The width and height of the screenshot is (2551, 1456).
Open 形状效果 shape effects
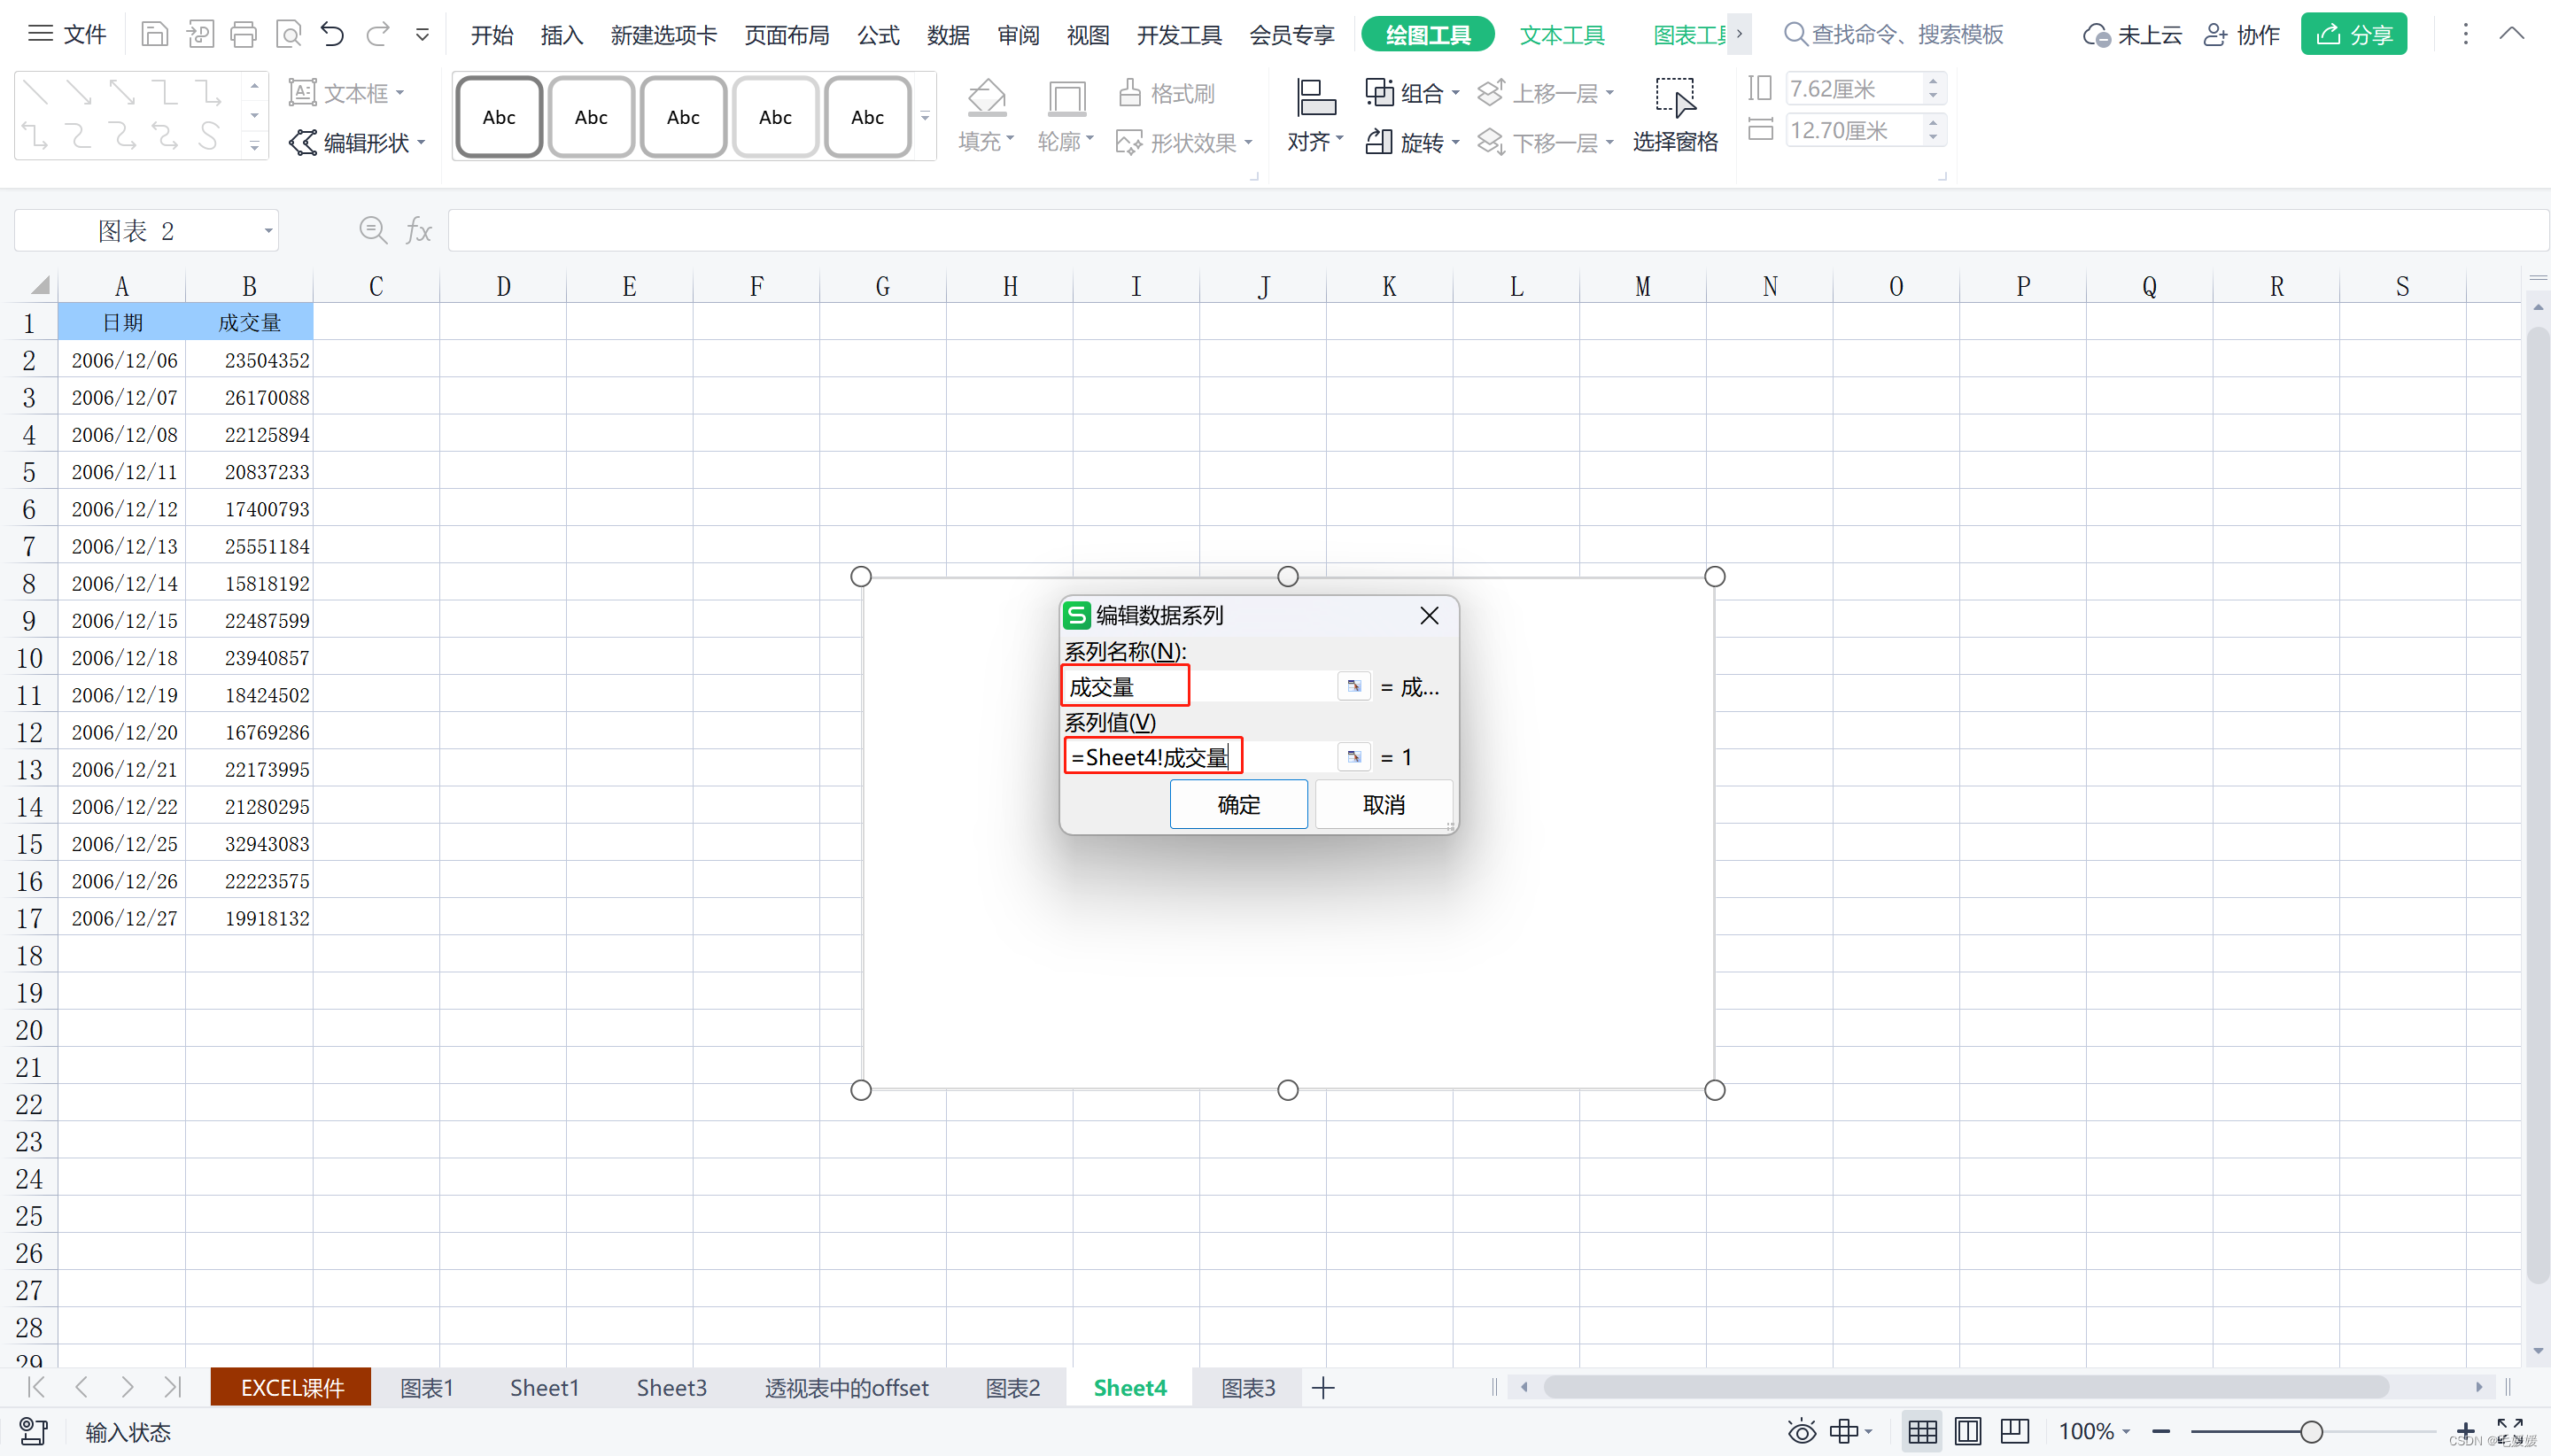pos(1184,143)
